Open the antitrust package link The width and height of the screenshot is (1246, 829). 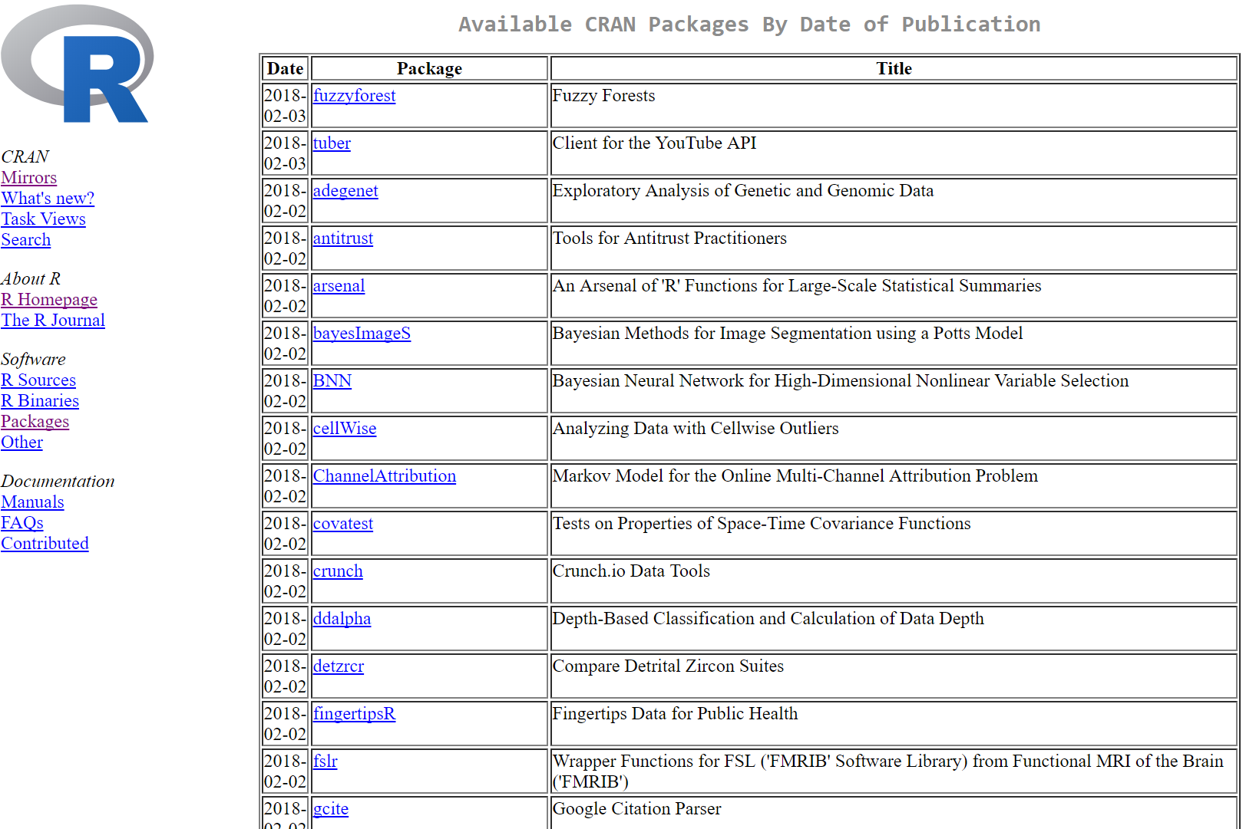(342, 239)
